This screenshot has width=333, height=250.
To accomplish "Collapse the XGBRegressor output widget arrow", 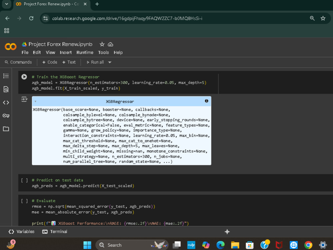I will coord(36,102).
